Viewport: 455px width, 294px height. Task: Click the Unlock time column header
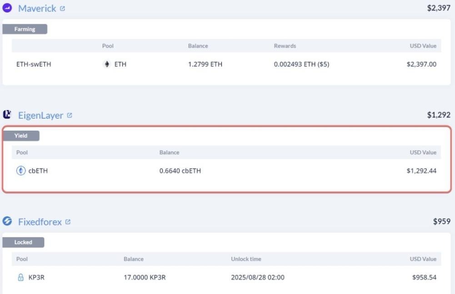(x=246, y=259)
